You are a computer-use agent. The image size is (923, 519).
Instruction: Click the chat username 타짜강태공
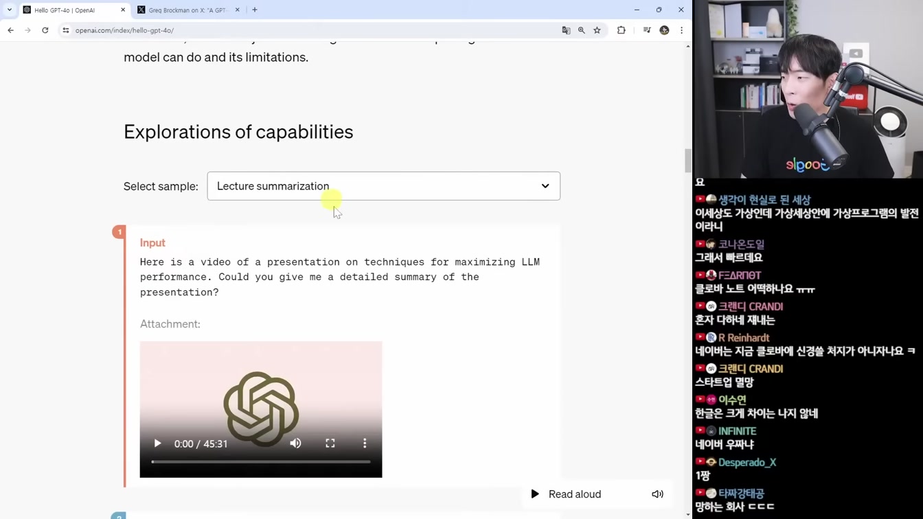tap(741, 494)
